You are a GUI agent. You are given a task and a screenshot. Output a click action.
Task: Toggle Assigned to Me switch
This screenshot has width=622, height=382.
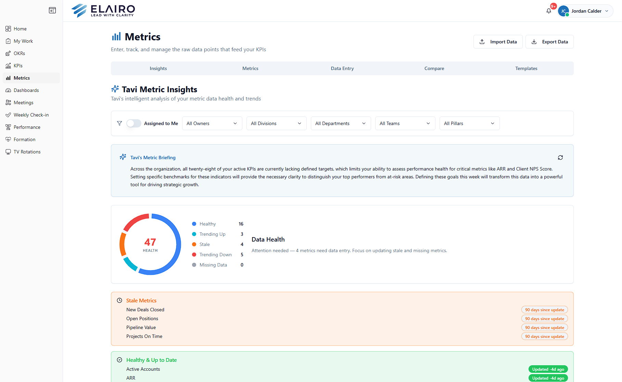tap(134, 123)
